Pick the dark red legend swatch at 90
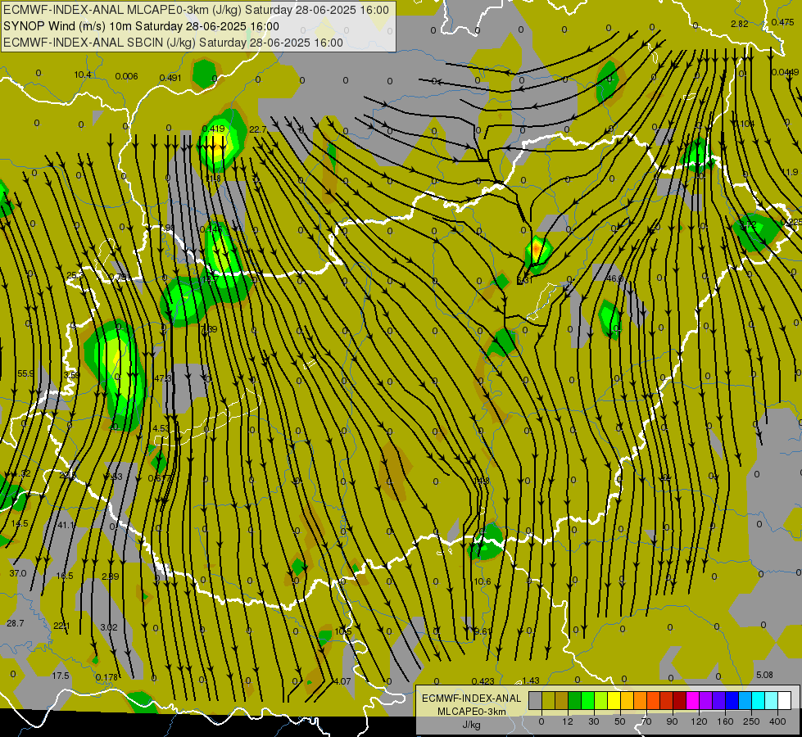The height and width of the screenshot is (737, 802). click(679, 701)
